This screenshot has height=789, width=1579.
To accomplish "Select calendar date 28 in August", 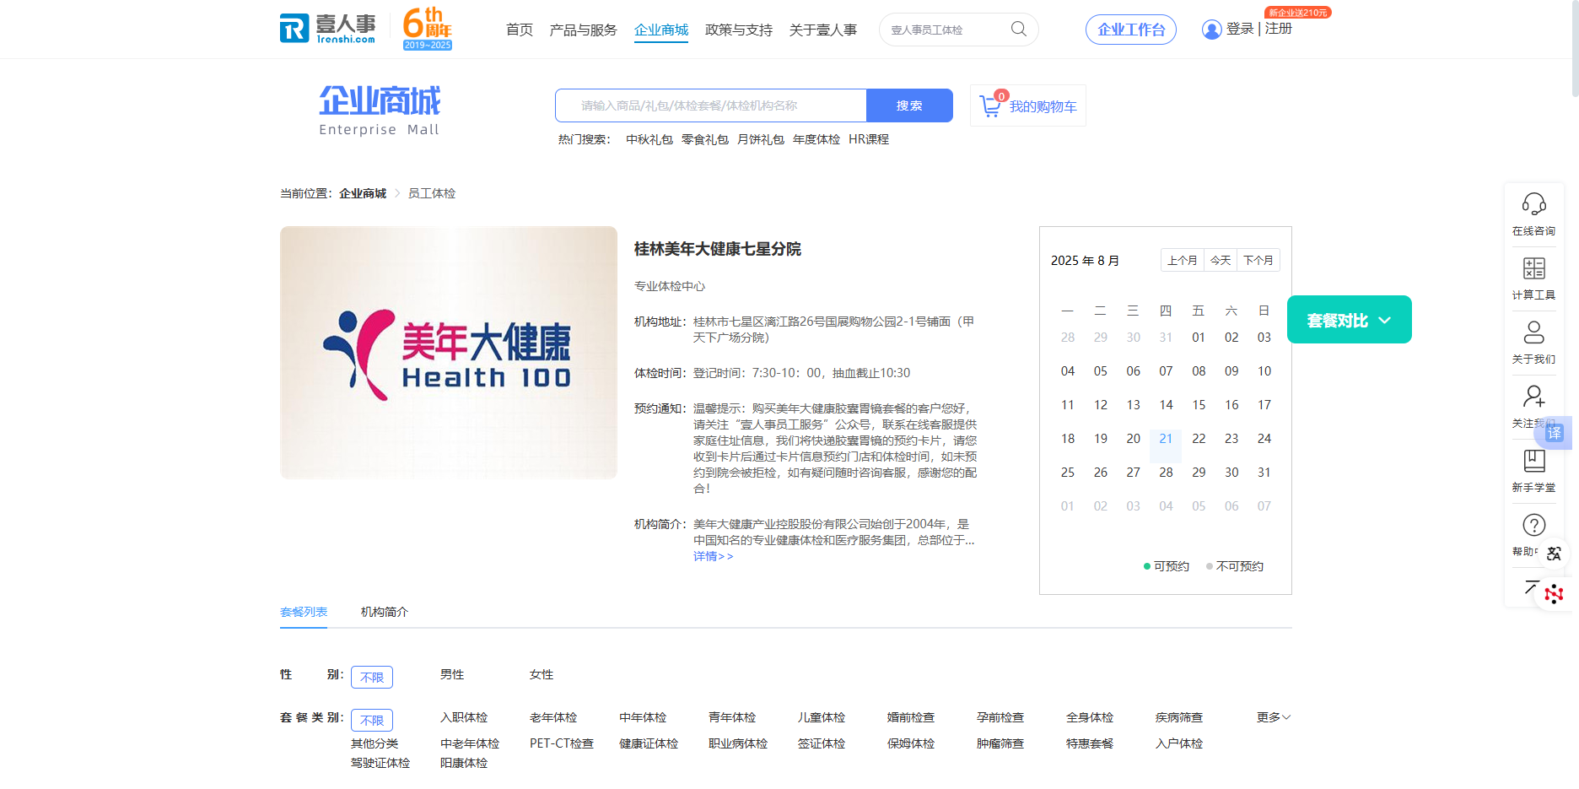I will click(x=1166, y=473).
